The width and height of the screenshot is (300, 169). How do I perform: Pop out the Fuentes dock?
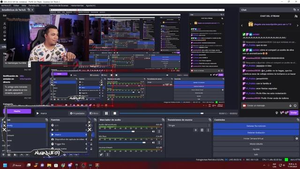95,120
